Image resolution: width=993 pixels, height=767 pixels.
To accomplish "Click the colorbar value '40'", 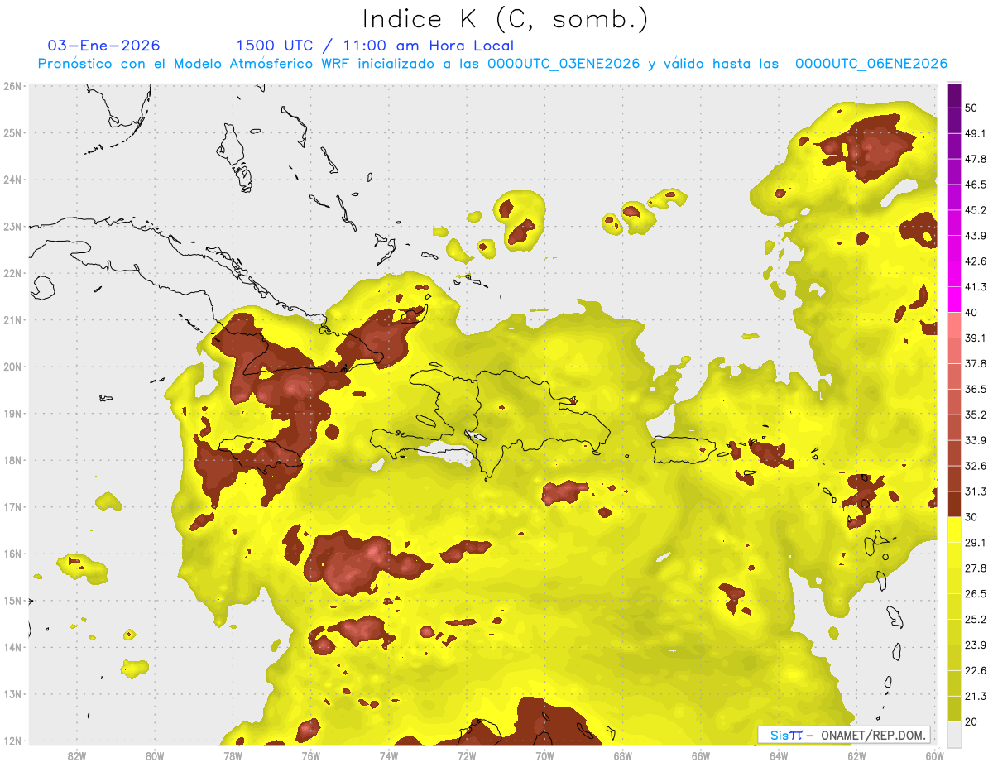I will pyautogui.click(x=971, y=312).
